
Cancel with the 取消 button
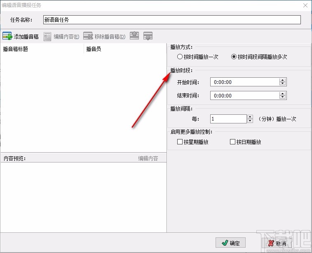point(277,243)
